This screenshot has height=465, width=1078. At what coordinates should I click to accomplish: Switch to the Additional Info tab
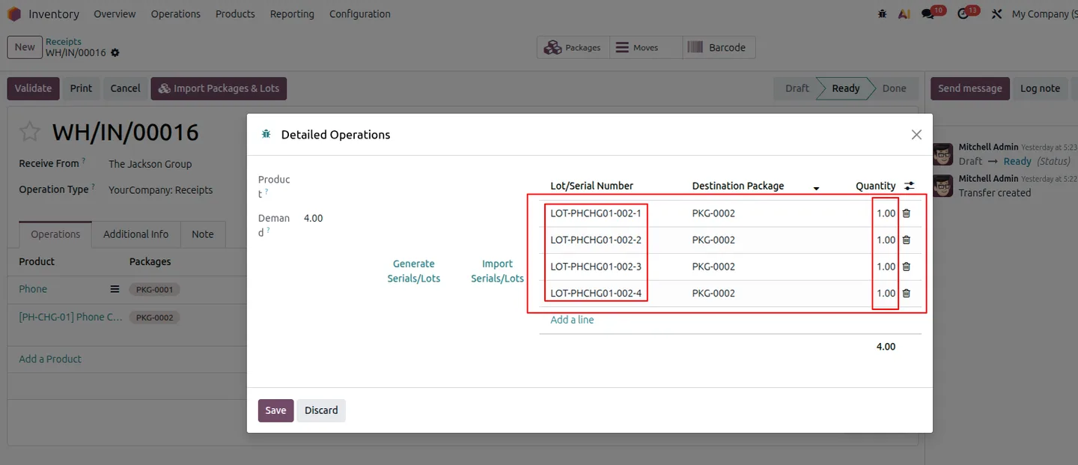pyautogui.click(x=136, y=234)
